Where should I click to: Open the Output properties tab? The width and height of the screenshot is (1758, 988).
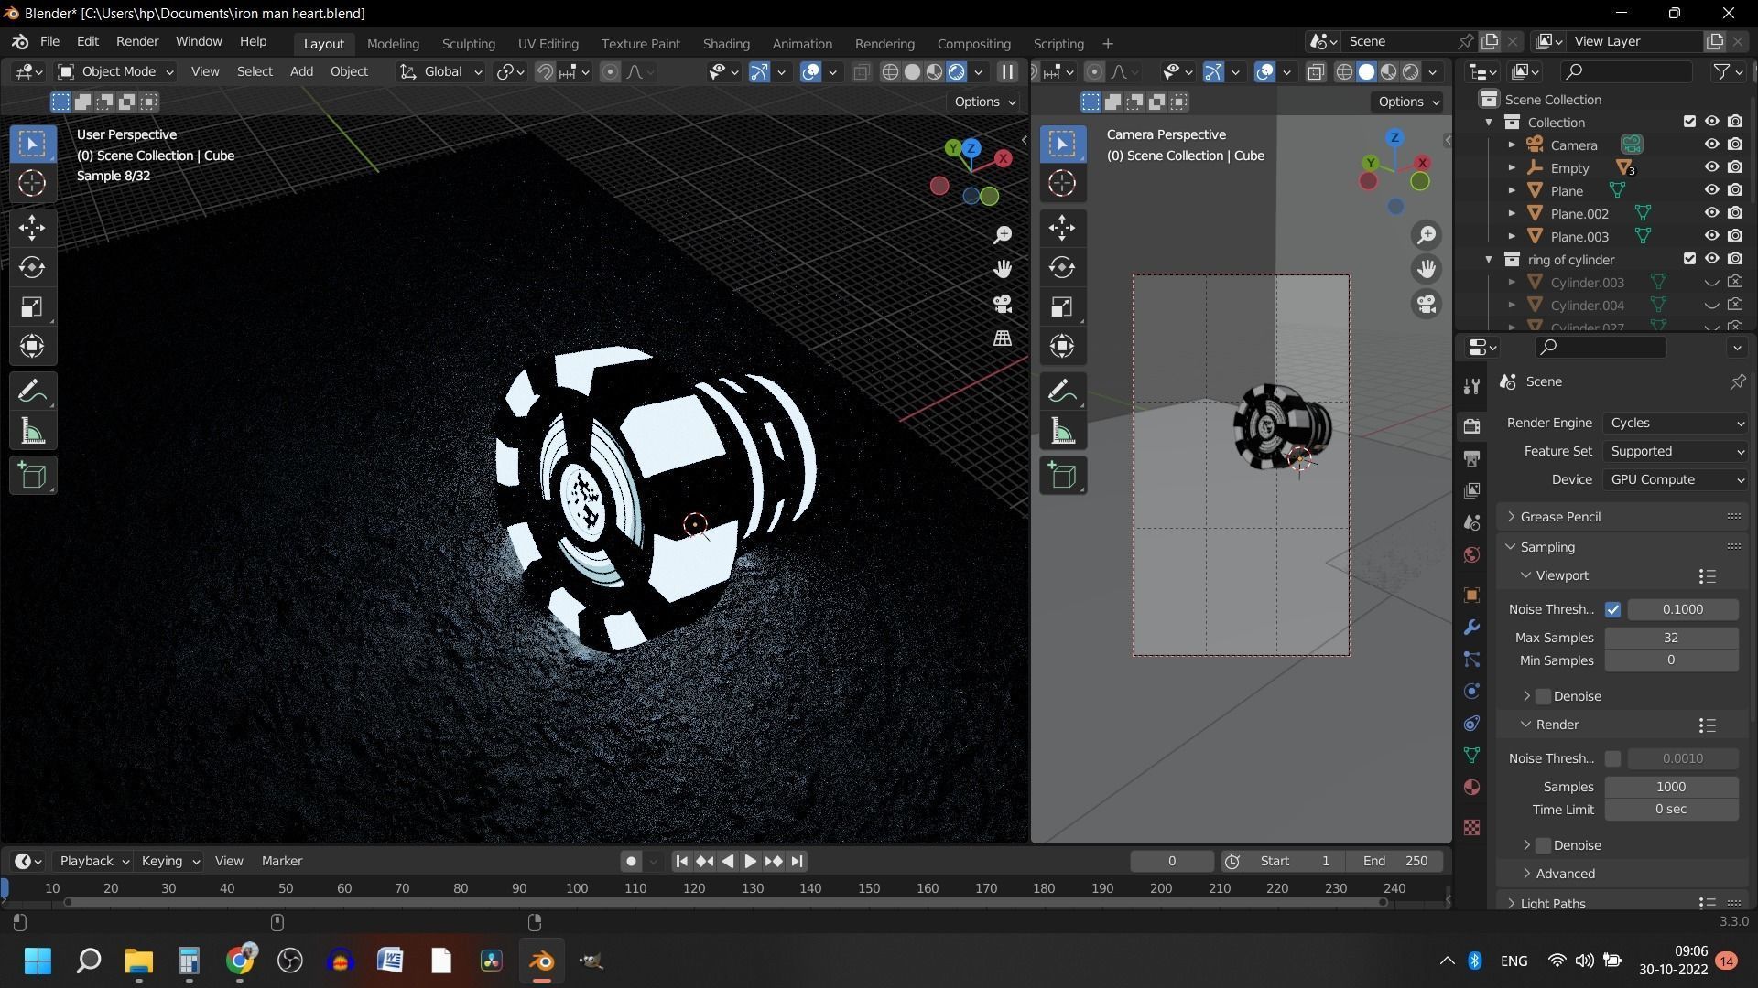click(1472, 458)
